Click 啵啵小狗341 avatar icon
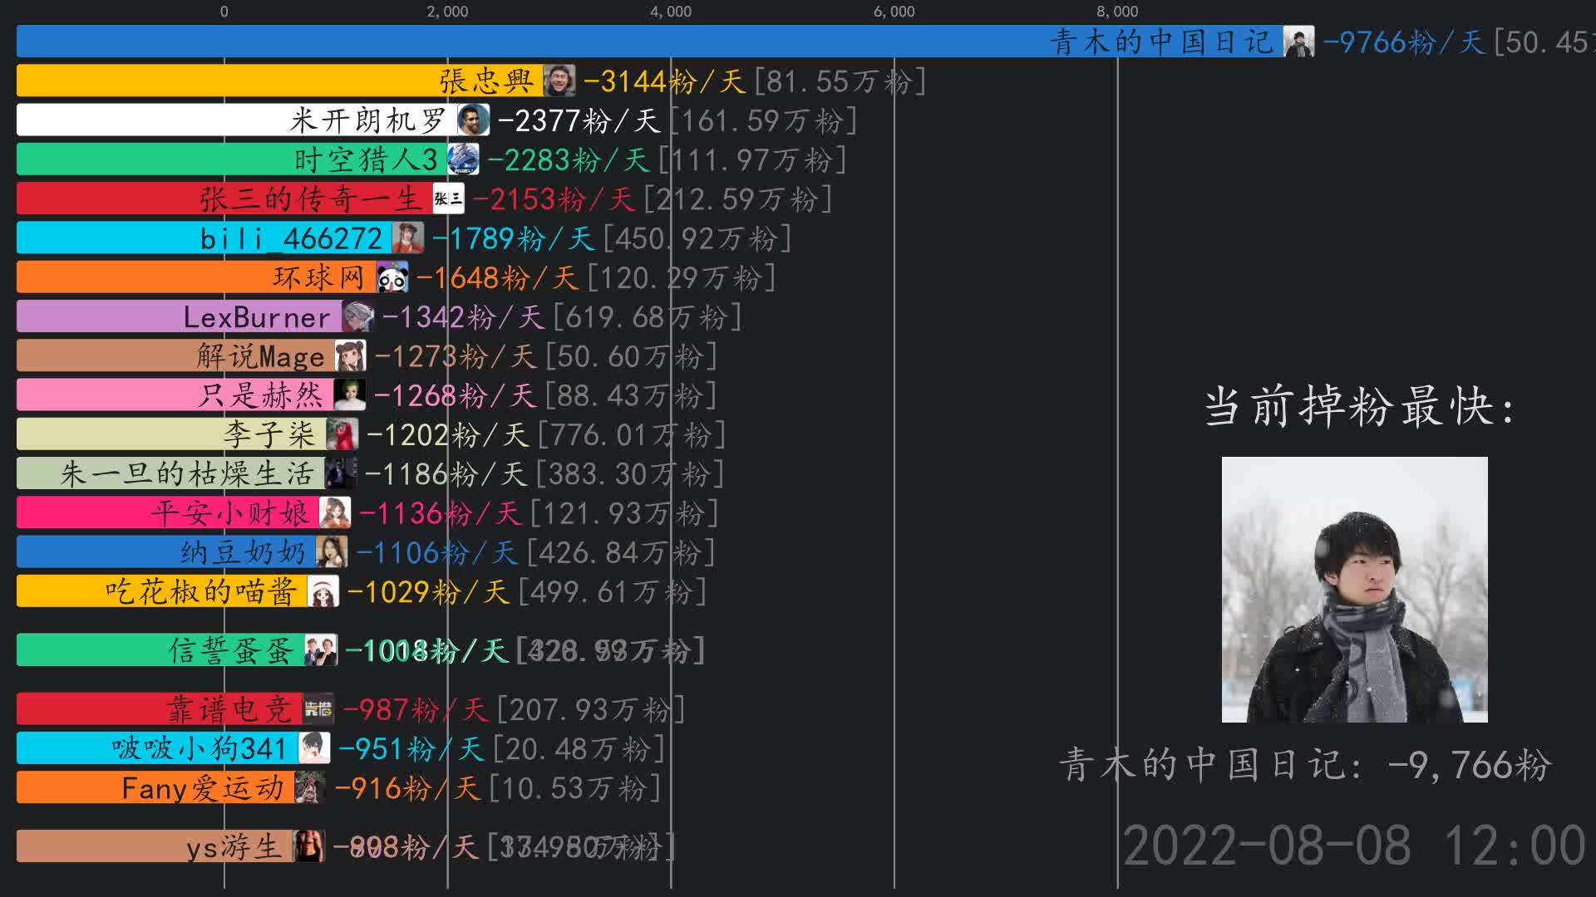 [314, 748]
